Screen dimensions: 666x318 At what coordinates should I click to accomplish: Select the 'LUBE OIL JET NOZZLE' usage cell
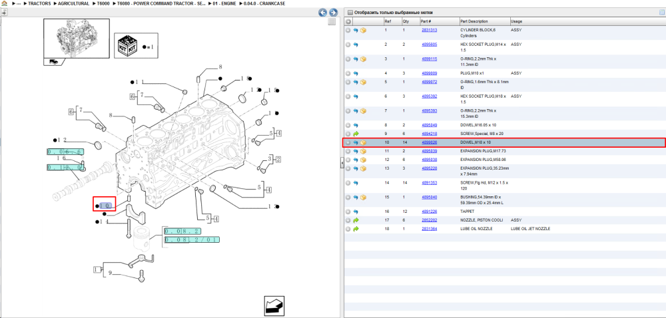point(530,229)
